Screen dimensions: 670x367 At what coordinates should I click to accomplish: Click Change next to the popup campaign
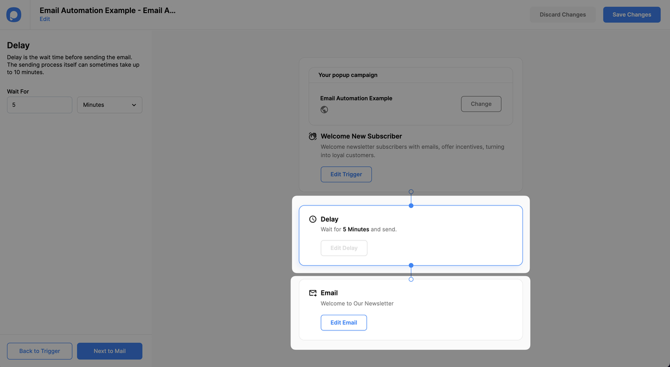pos(481,104)
